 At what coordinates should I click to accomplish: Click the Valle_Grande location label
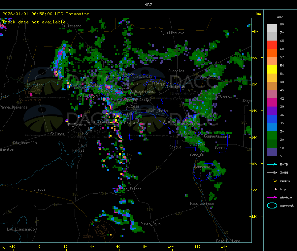coord(98,122)
